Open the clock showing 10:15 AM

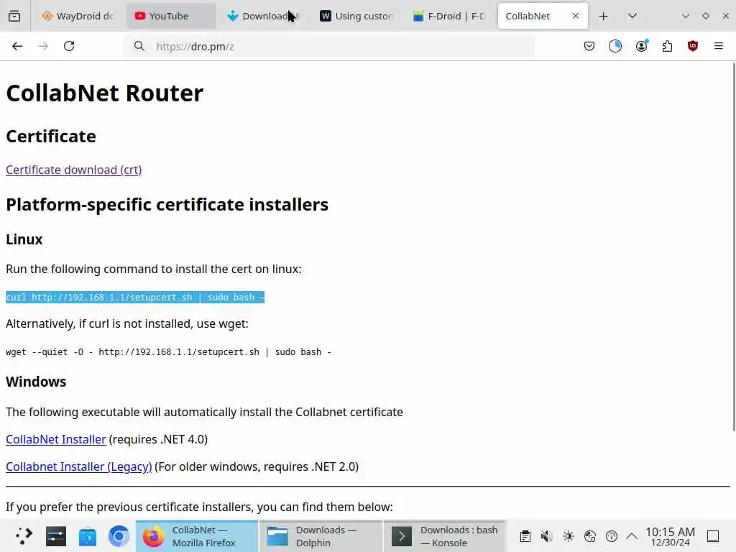tap(670, 536)
